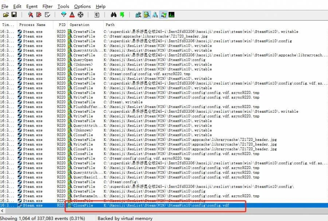The width and height of the screenshot is (328, 221).
Task: Toggle the Autoscroll toolbar button
Action: 39,15
